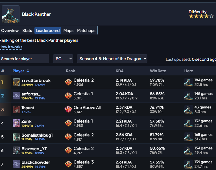Sort by the Player column header
Image resolution: width=216 pixels, height=170 pixels.
tap(18, 71)
